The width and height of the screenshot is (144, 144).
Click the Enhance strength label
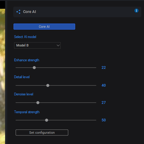coord(27,60)
